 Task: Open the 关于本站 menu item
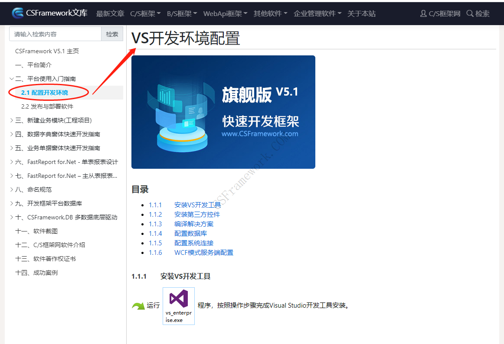pyautogui.click(x=361, y=13)
